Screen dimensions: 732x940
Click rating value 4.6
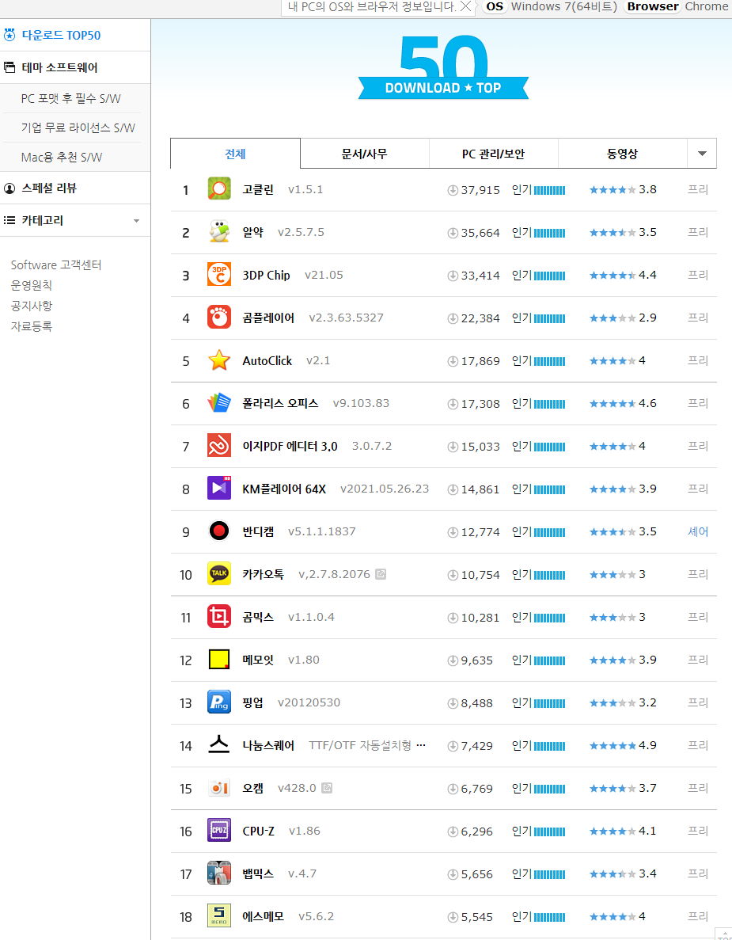(647, 403)
